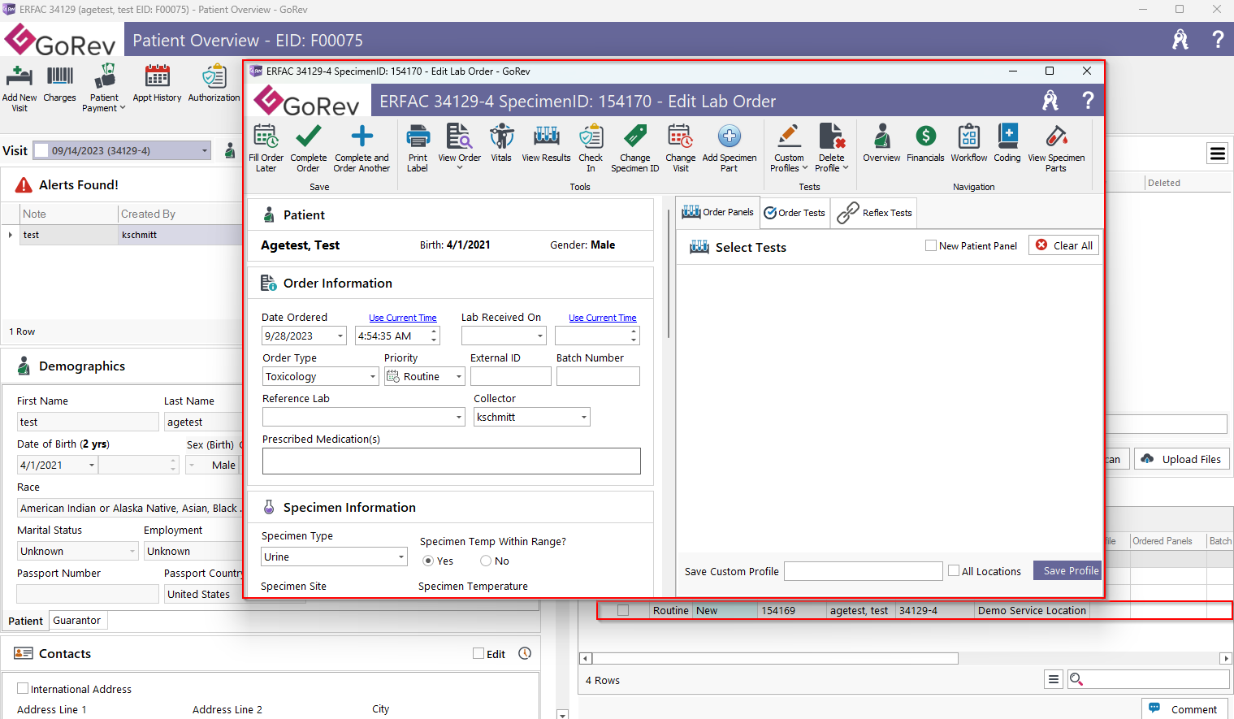Switch to Reflex Tests tab
Image resolution: width=1234 pixels, height=719 pixels.
click(x=874, y=213)
